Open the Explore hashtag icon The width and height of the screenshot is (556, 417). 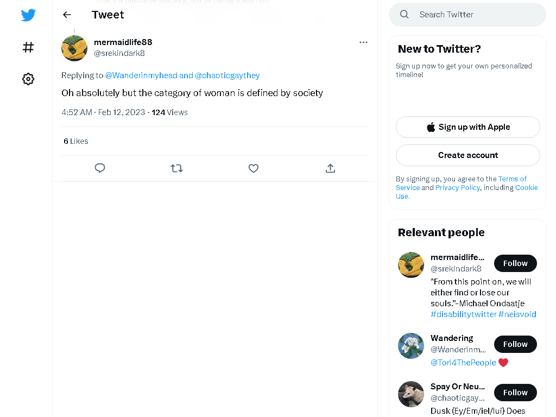(x=28, y=47)
